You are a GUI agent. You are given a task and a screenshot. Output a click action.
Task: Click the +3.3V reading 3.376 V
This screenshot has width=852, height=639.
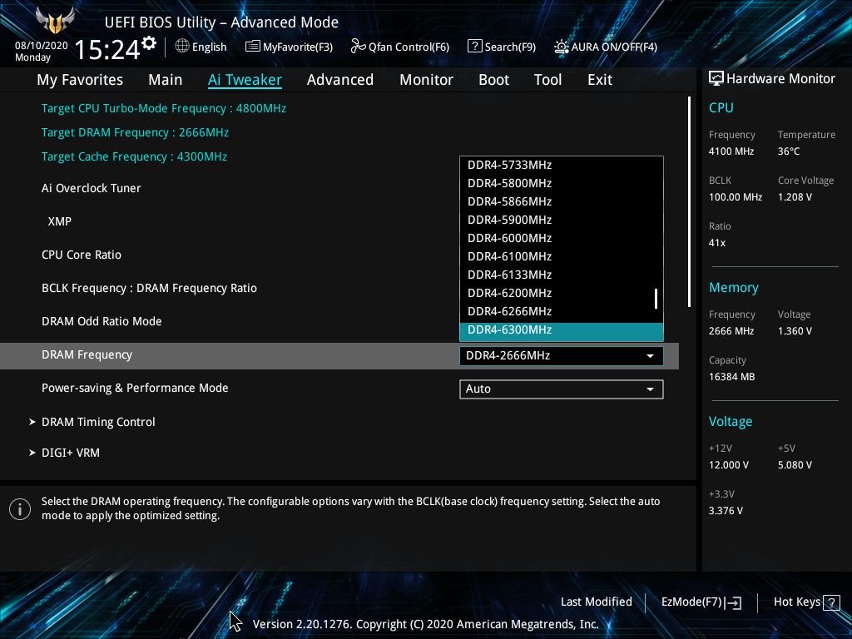tap(726, 511)
